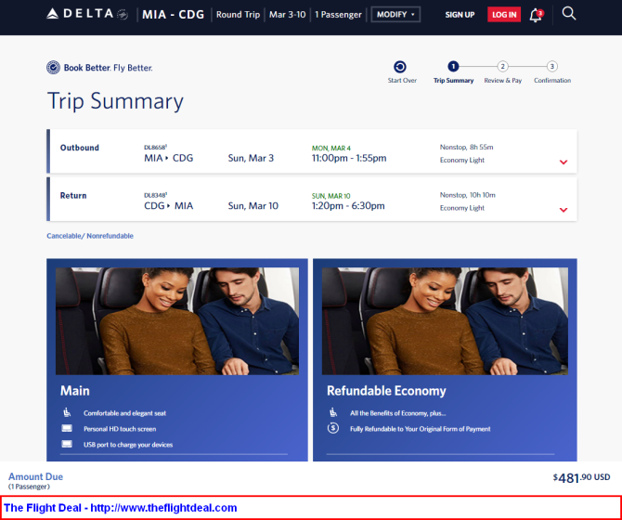Click the Trip Summary page heading
622x520 pixels.
(x=115, y=101)
